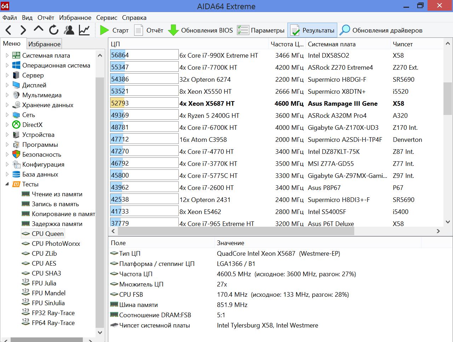Click the База данных database icon

coord(16,174)
